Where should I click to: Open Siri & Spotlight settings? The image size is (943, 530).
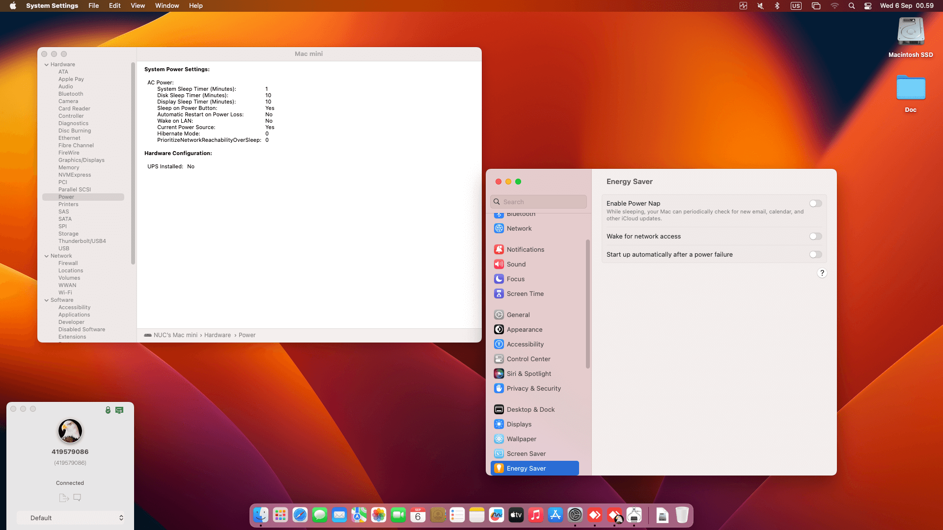point(528,373)
